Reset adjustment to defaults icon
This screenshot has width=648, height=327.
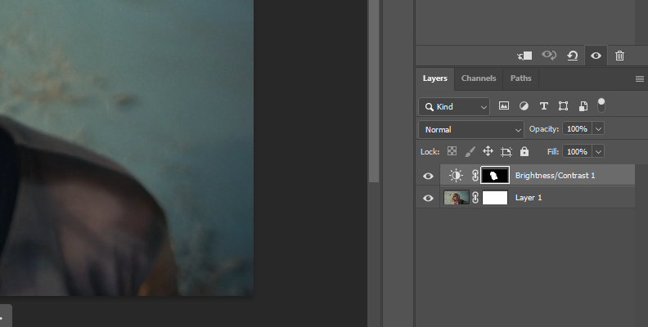point(573,56)
